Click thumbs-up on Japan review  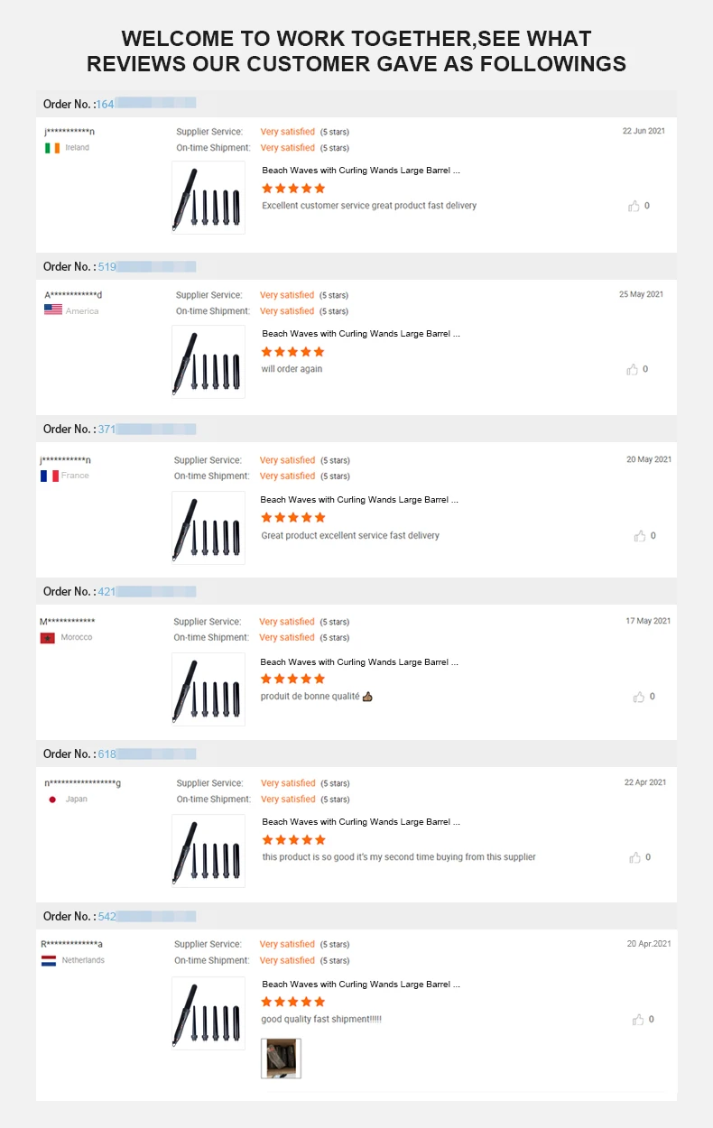634,857
